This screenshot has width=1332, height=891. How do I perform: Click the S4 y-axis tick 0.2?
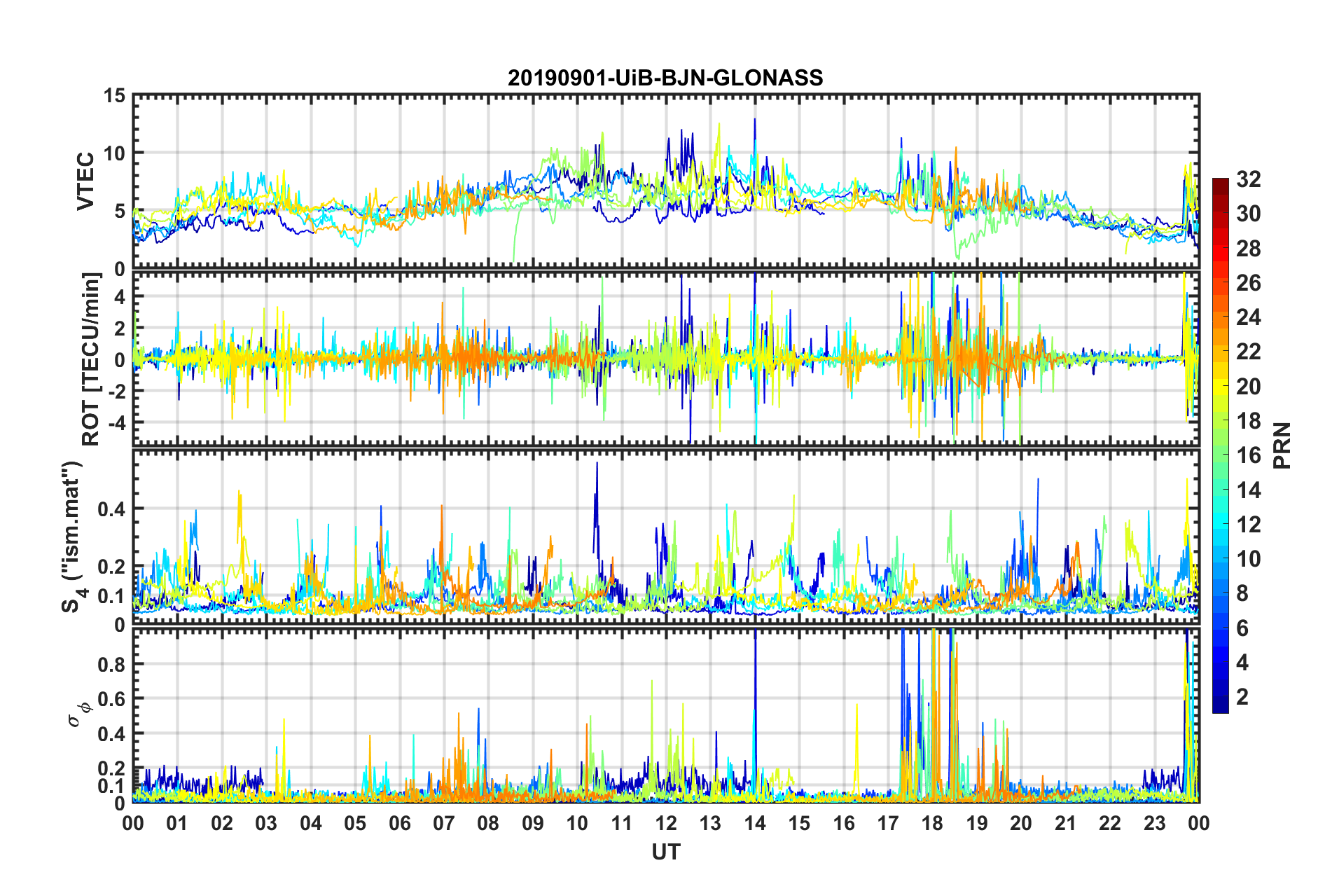coord(111,567)
